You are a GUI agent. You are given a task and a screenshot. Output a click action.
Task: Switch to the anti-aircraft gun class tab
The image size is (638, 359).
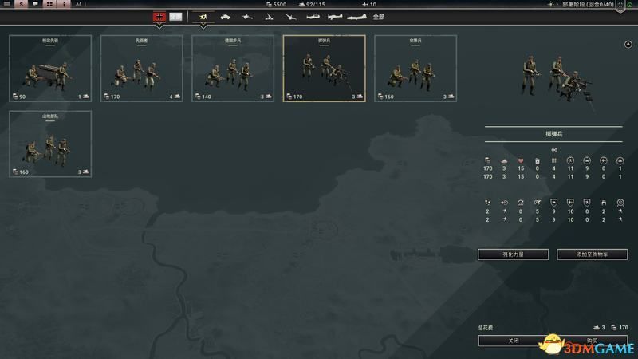click(x=290, y=17)
